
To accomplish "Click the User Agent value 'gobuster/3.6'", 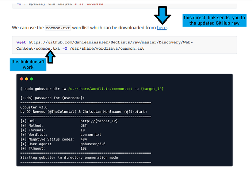I will click(x=93, y=144).
